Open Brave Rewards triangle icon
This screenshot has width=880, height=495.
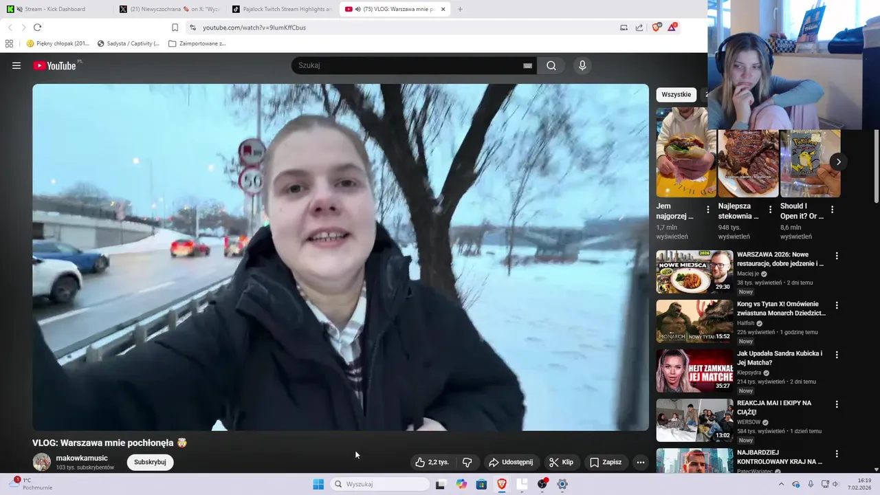click(672, 27)
